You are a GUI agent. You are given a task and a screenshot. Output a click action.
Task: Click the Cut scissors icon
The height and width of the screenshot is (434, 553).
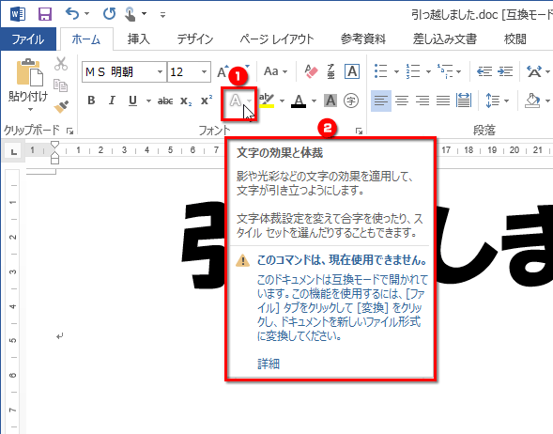pyautogui.click(x=61, y=64)
